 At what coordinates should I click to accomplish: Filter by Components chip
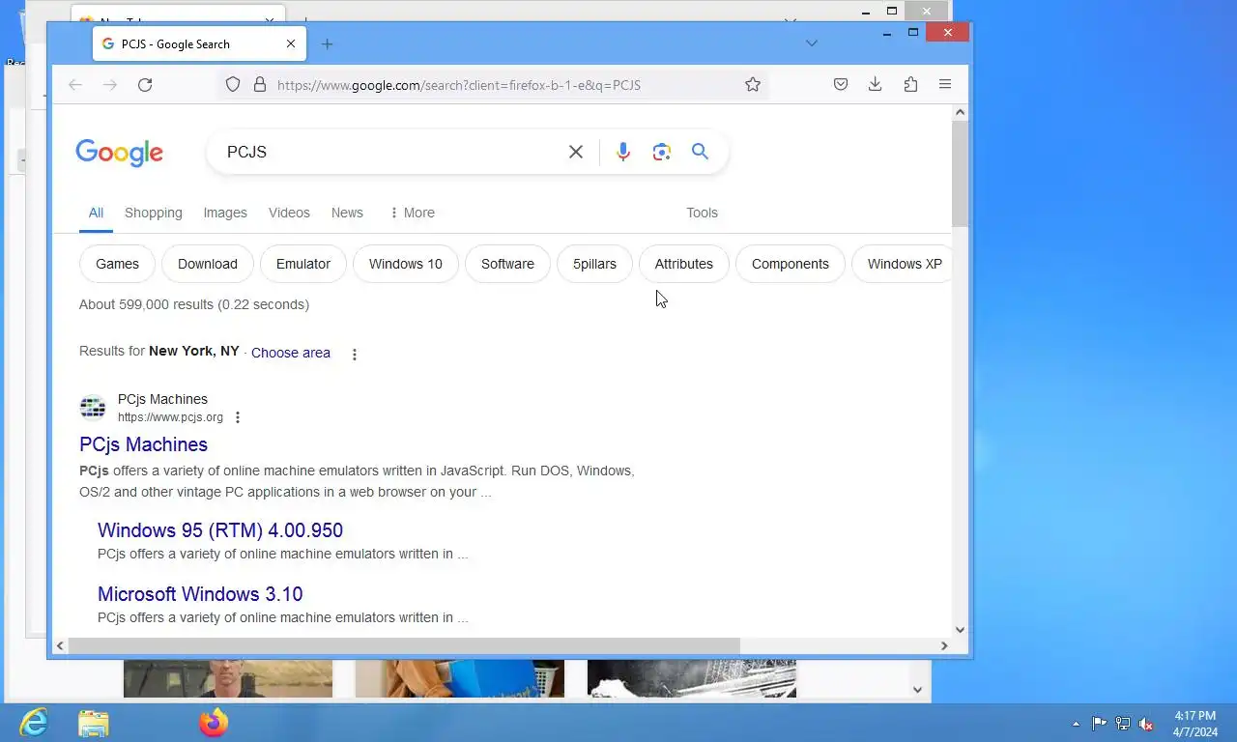[791, 264]
